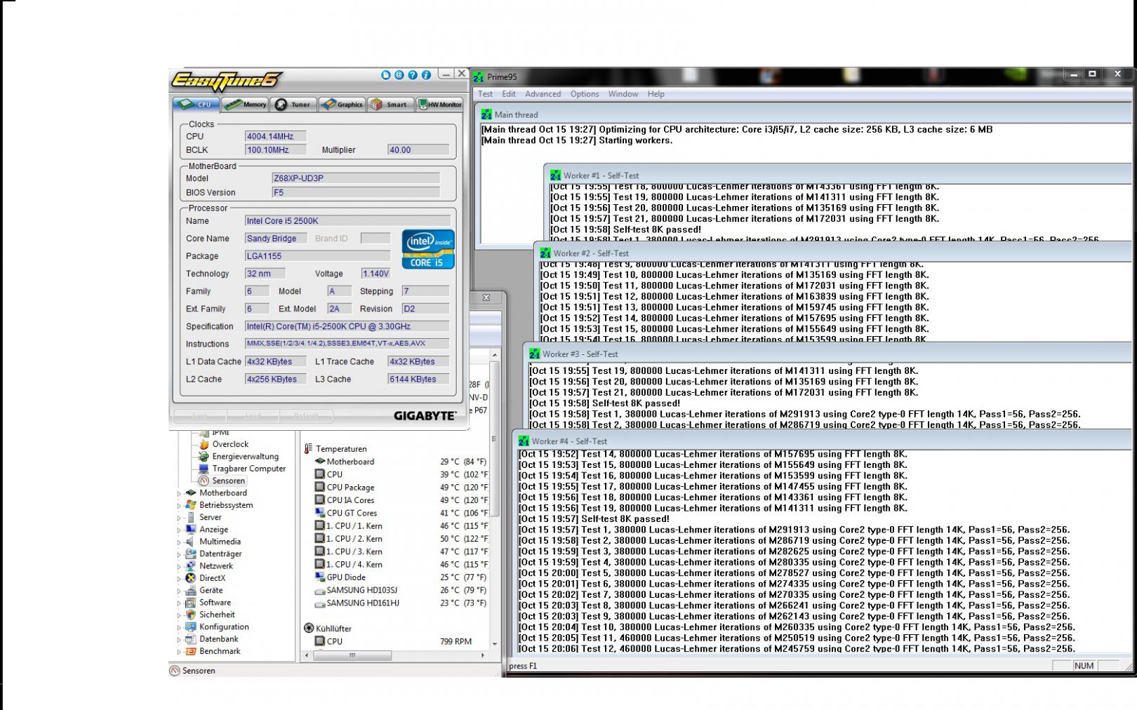Click the SAMSUNG HD161HJ drive icon
Image resolution: width=1137 pixels, height=710 pixels.
click(x=320, y=603)
